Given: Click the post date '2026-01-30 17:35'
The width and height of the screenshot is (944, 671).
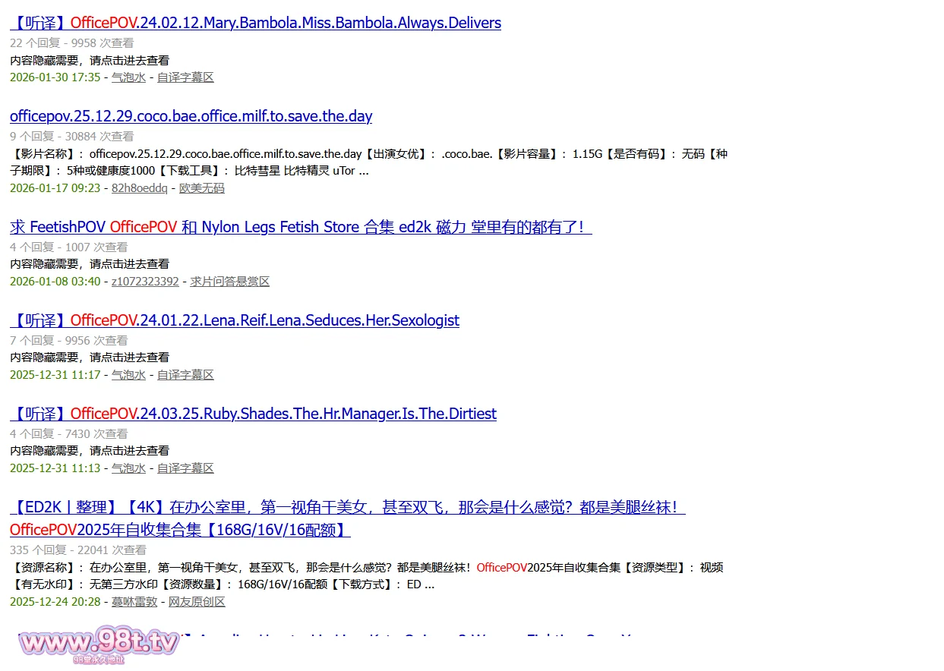Looking at the screenshot, I should pos(55,77).
